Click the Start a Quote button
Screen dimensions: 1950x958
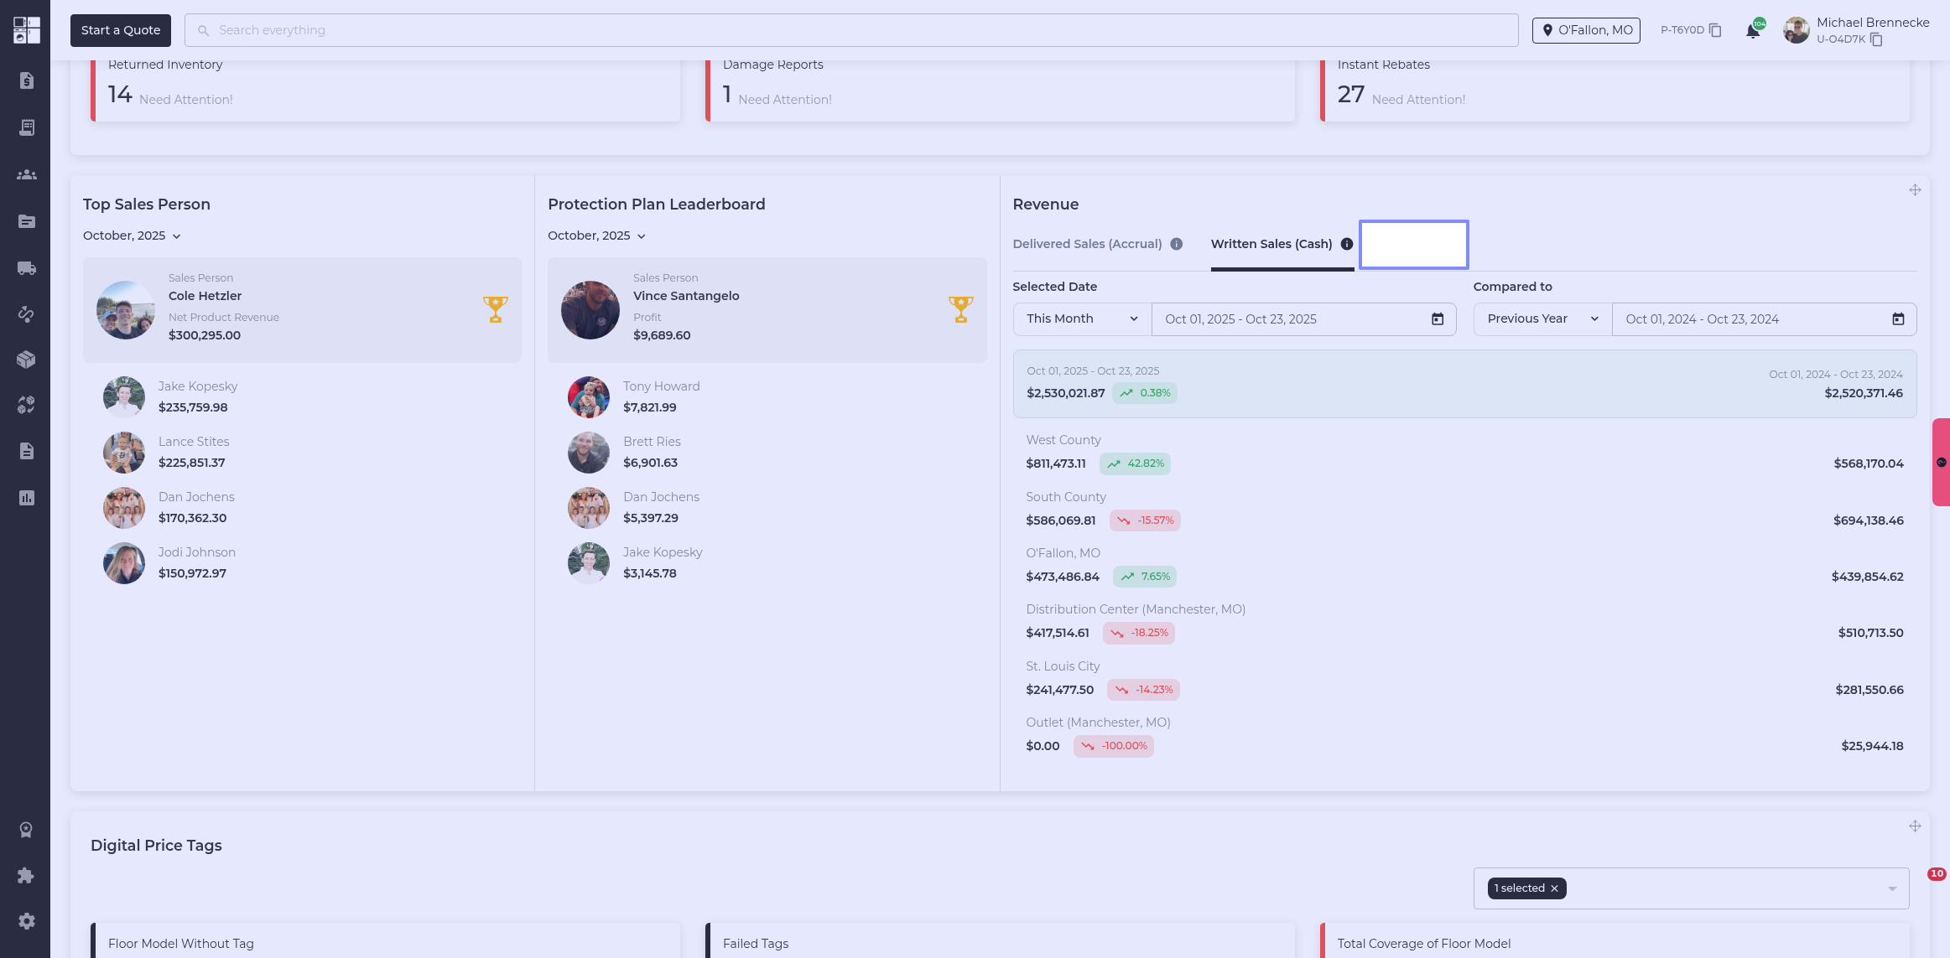pos(121,30)
